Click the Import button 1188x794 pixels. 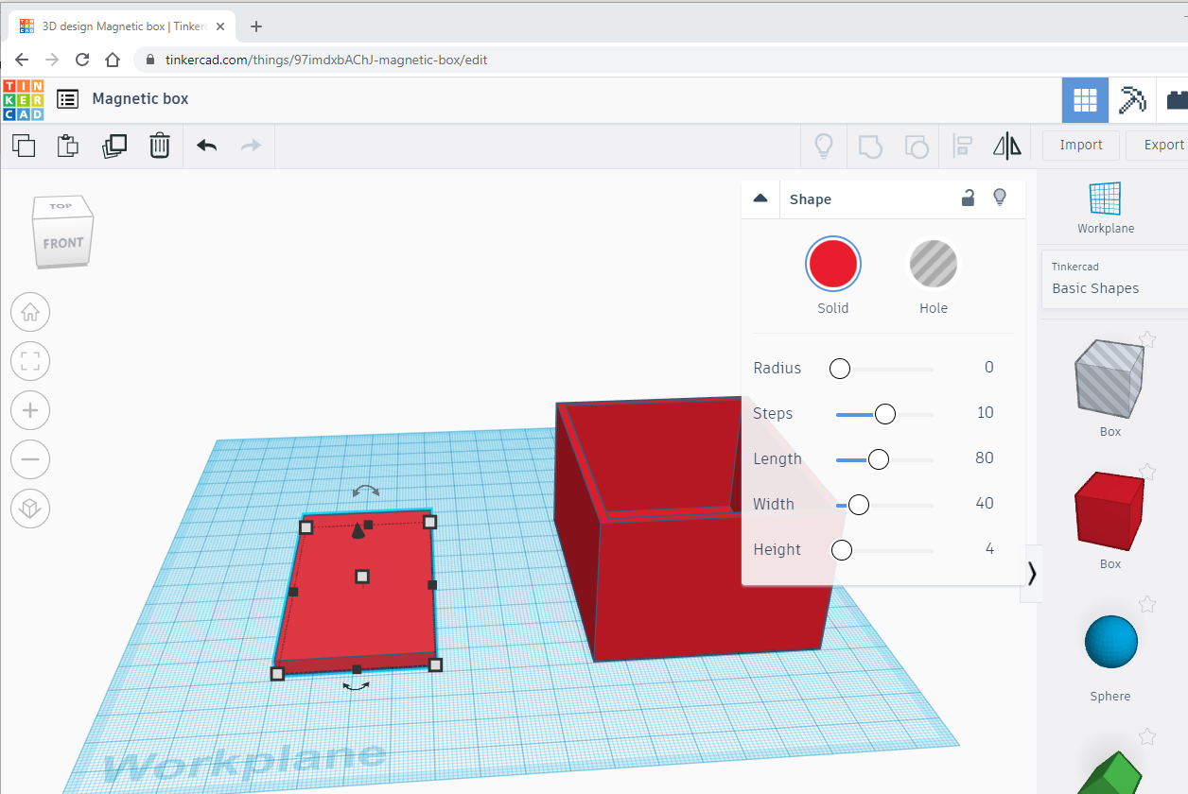click(1081, 145)
